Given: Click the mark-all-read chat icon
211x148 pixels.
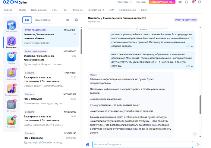Looking at the screenshot, I should click(68, 20).
